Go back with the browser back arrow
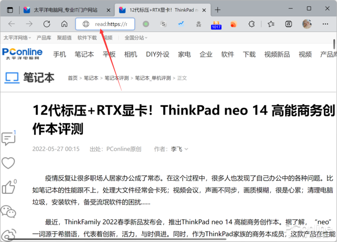The image size is (337, 242). pyautogui.click(x=12, y=24)
